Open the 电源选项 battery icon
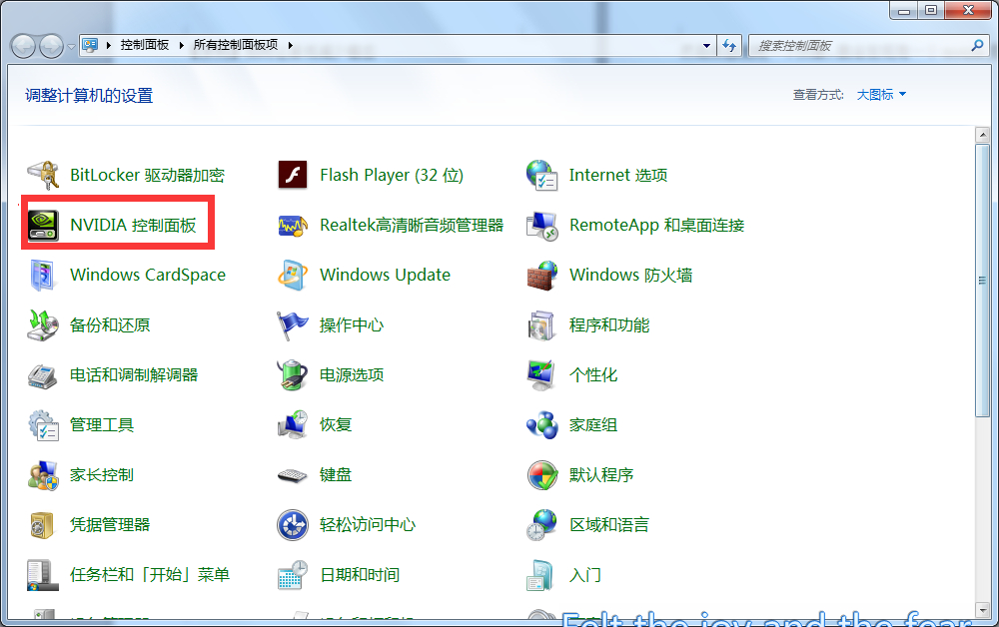 [x=293, y=375]
